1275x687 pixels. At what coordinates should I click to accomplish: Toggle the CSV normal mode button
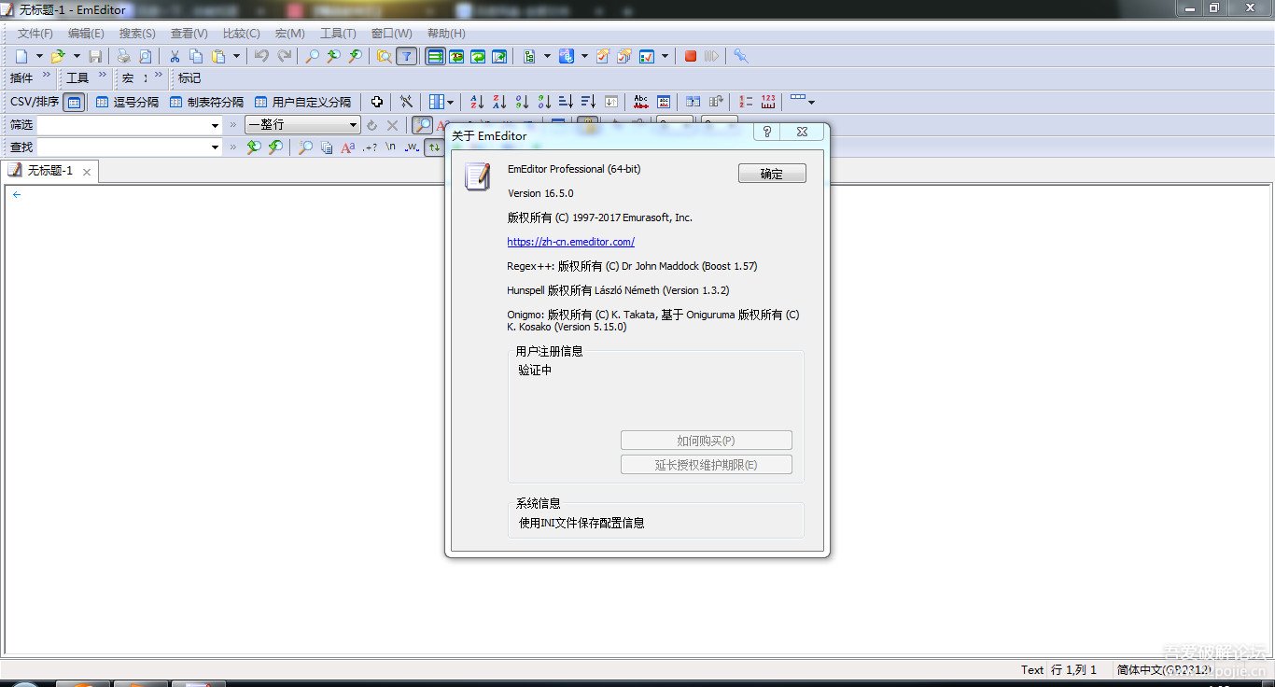(74, 102)
